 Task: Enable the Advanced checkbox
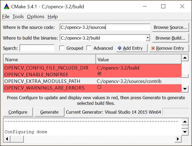tap(89, 48)
